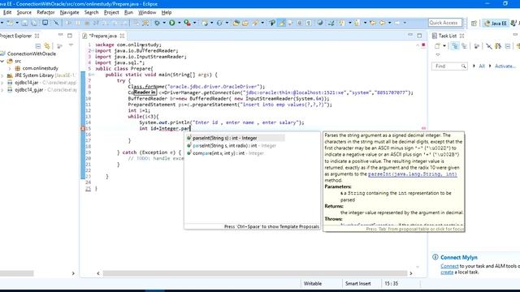Screen dimensions: 520x292
Task: Close the Project Explorer tab
Action: pyautogui.click(x=37, y=36)
